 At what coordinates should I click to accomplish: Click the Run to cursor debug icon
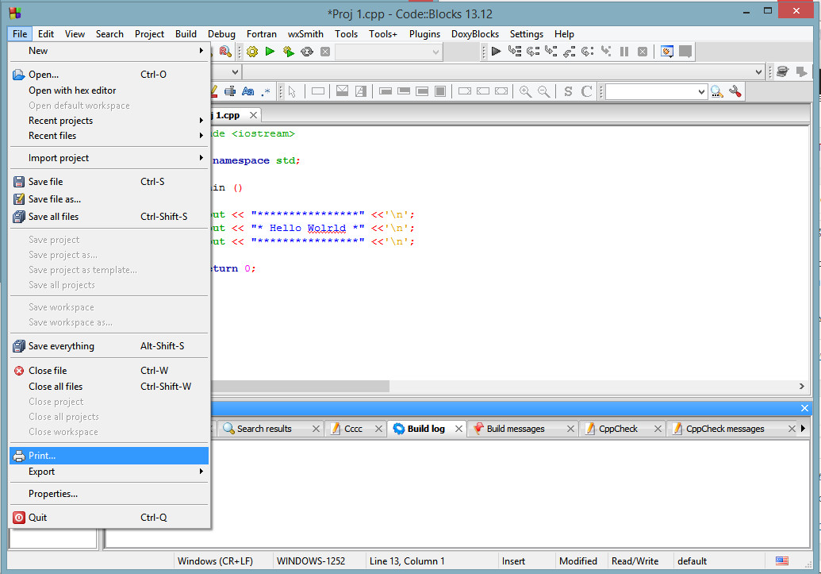(x=515, y=52)
